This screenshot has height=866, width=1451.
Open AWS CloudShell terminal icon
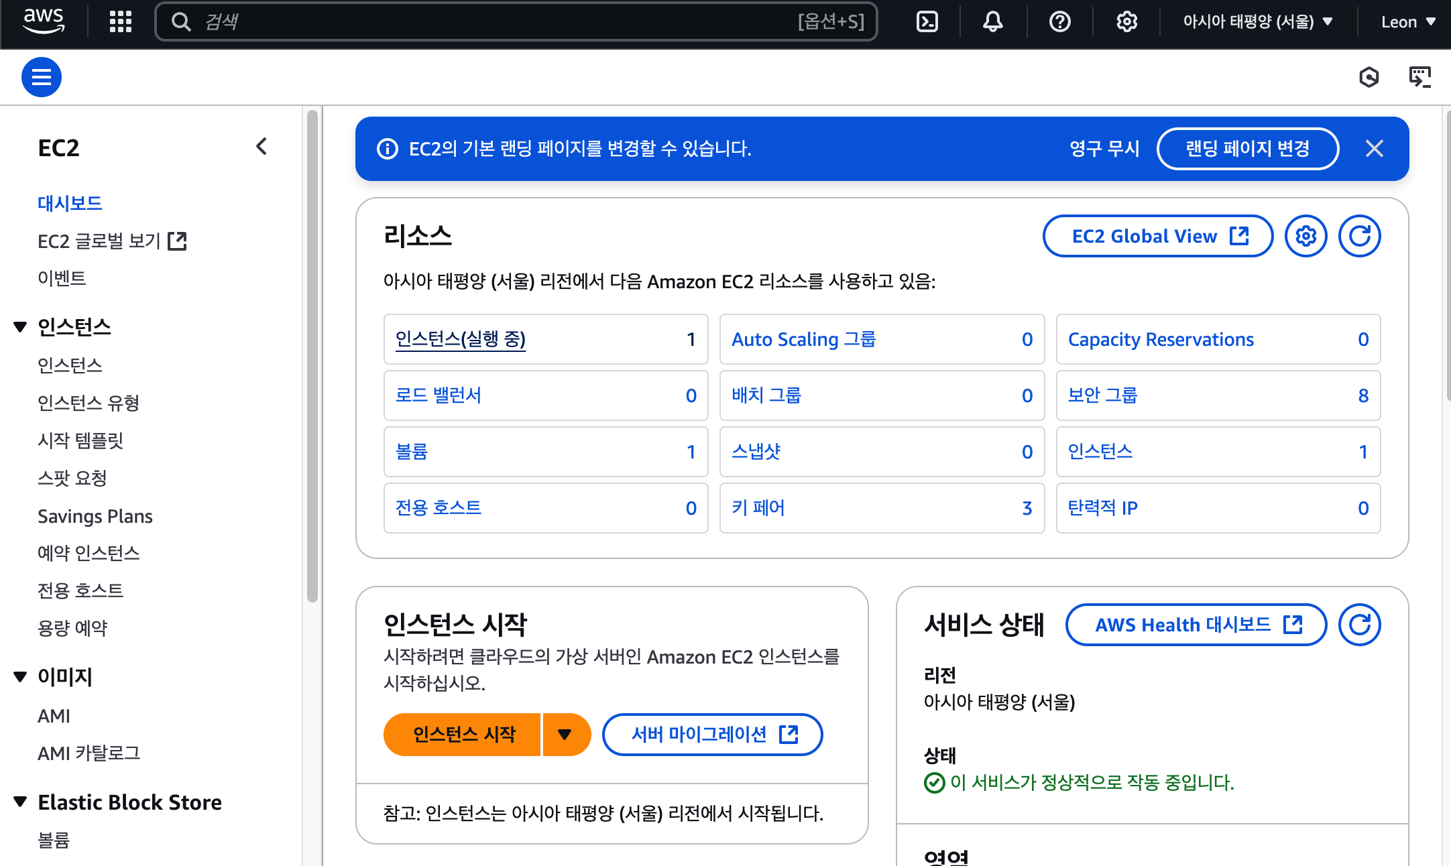click(x=927, y=22)
